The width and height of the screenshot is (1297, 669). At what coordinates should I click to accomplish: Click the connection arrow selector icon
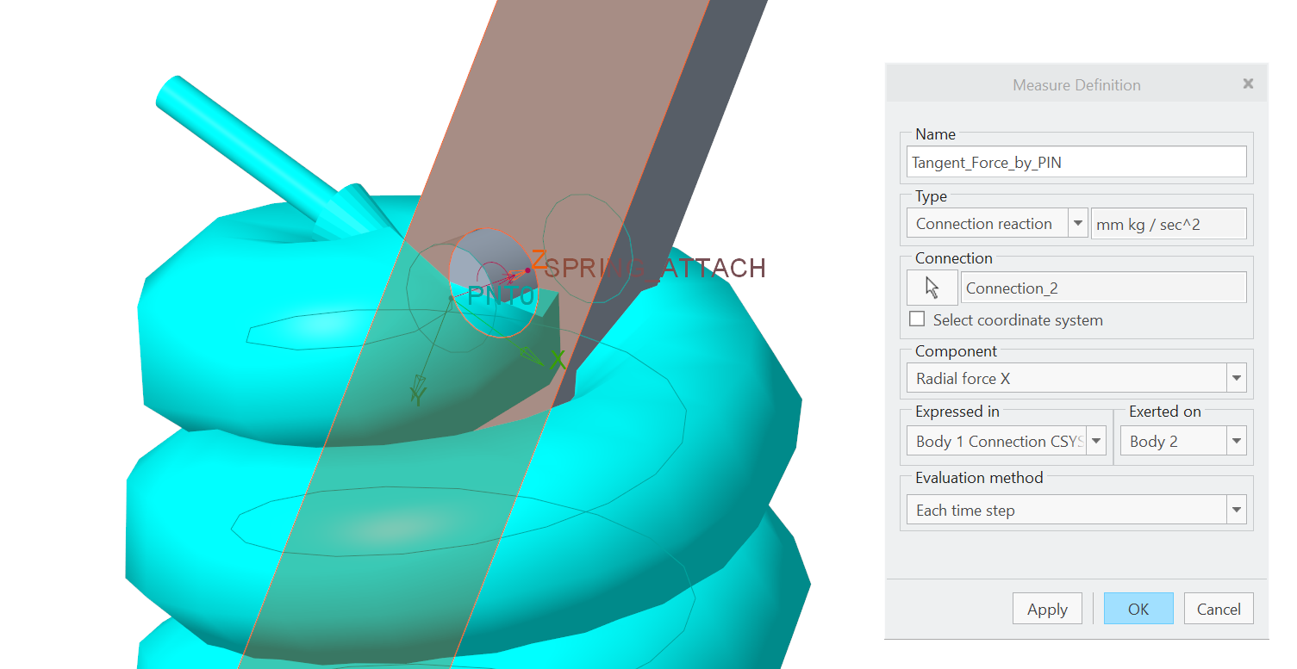(x=932, y=287)
